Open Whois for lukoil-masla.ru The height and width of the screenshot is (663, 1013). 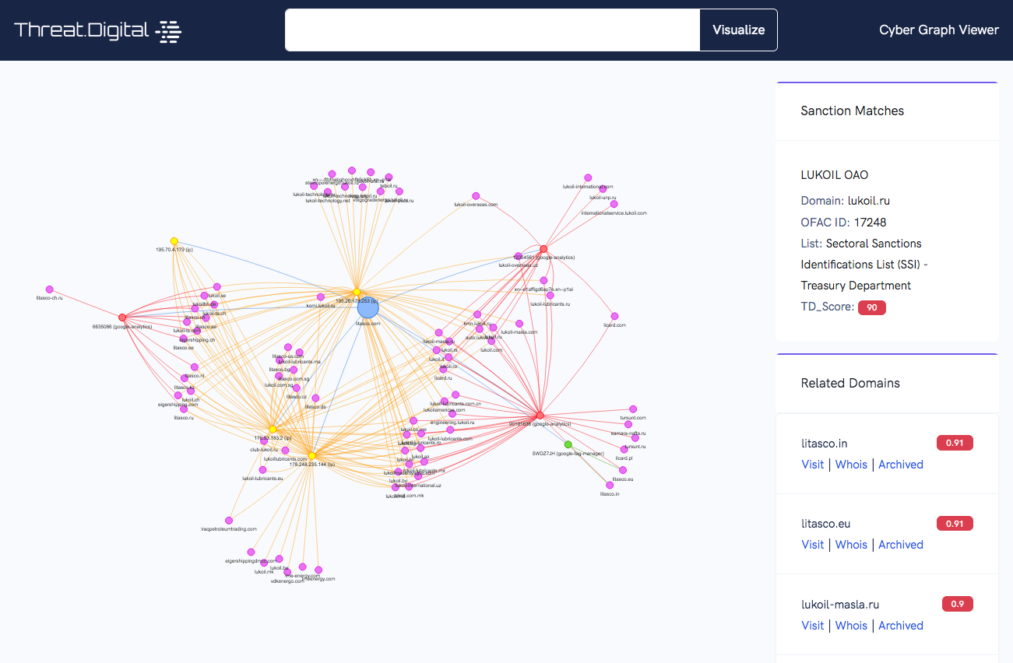[851, 626]
